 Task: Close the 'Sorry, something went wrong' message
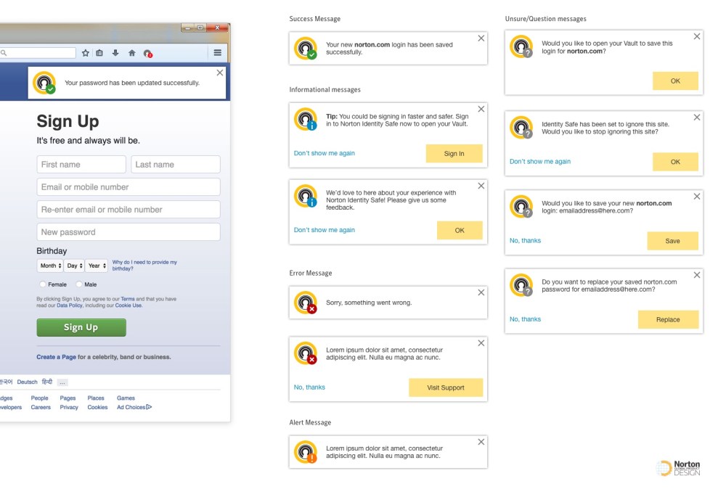[481, 293]
